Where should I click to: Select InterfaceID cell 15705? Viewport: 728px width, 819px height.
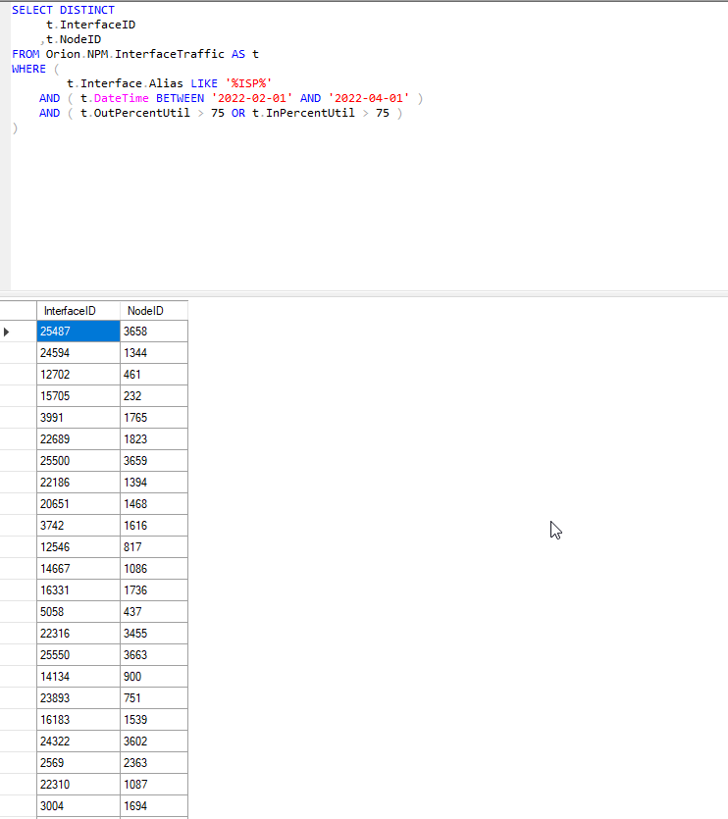coord(78,396)
